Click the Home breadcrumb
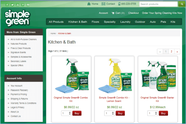Image resolution: width=186 pixels, height=124 pixels. pos(53,33)
